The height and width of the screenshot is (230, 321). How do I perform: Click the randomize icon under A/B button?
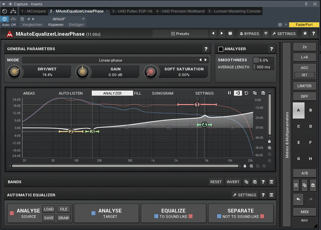coord(296,185)
